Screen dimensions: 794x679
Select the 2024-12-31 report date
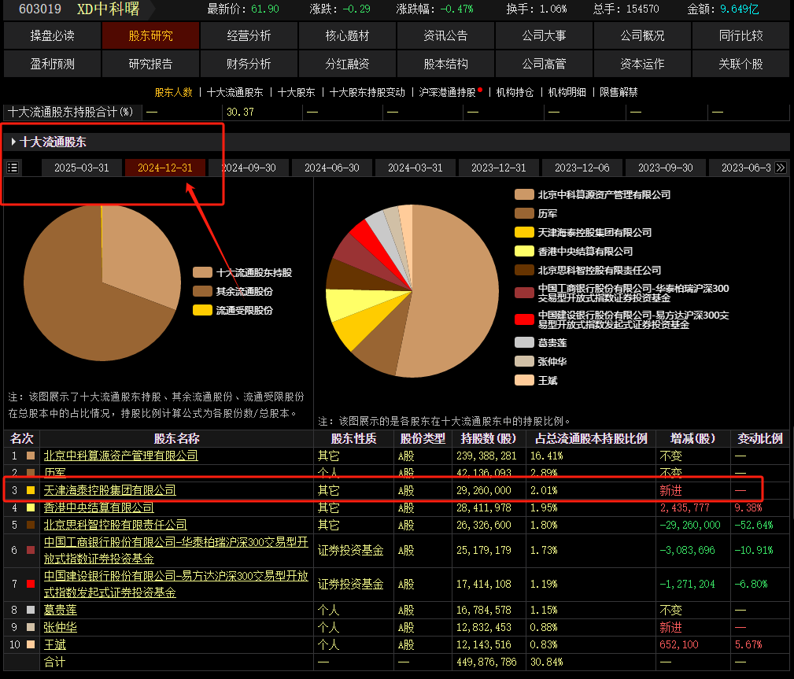click(165, 168)
